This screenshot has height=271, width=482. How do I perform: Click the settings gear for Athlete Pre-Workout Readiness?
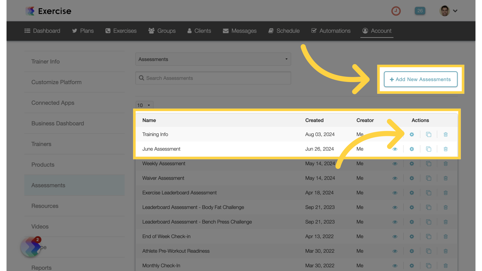(x=411, y=251)
